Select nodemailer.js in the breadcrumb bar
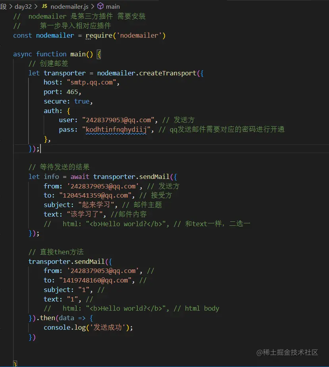 69,6
